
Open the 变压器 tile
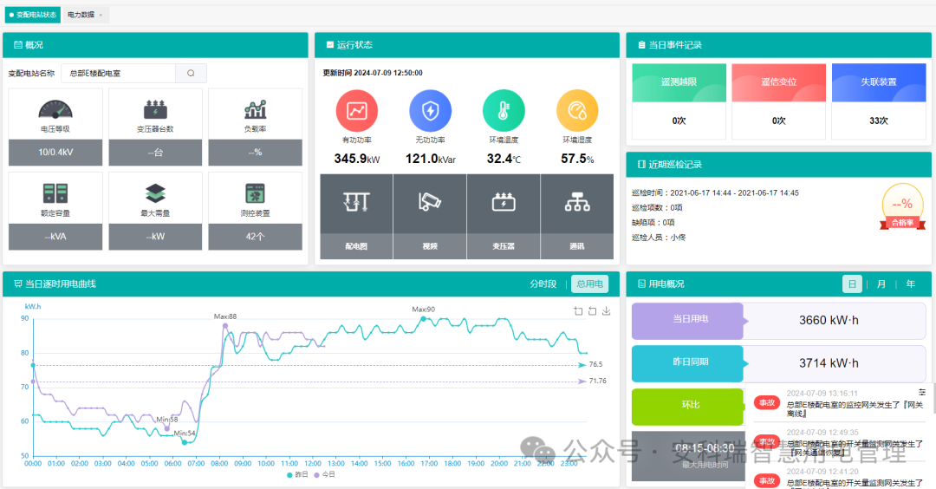click(504, 217)
